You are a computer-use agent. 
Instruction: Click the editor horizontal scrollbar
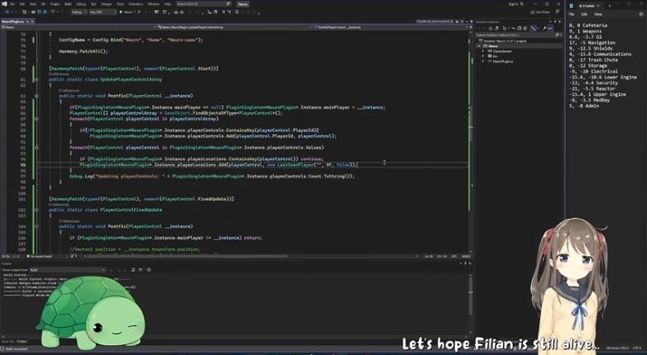point(186,256)
